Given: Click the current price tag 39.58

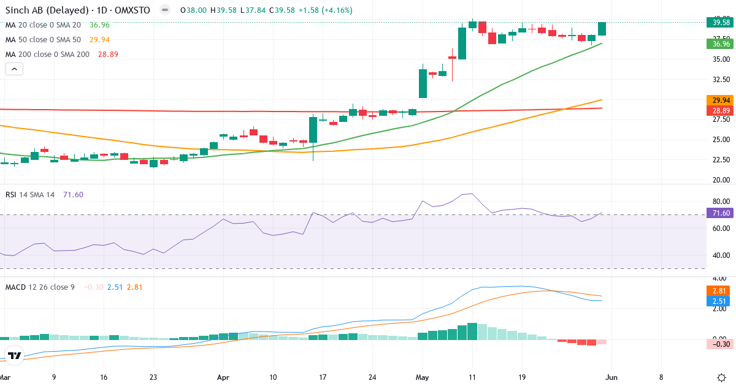Looking at the screenshot, I should click(721, 22).
